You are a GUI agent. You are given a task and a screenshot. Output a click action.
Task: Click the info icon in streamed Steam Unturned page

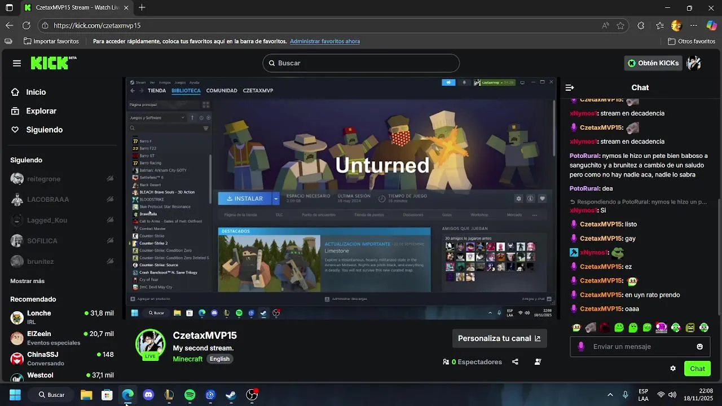(530, 198)
